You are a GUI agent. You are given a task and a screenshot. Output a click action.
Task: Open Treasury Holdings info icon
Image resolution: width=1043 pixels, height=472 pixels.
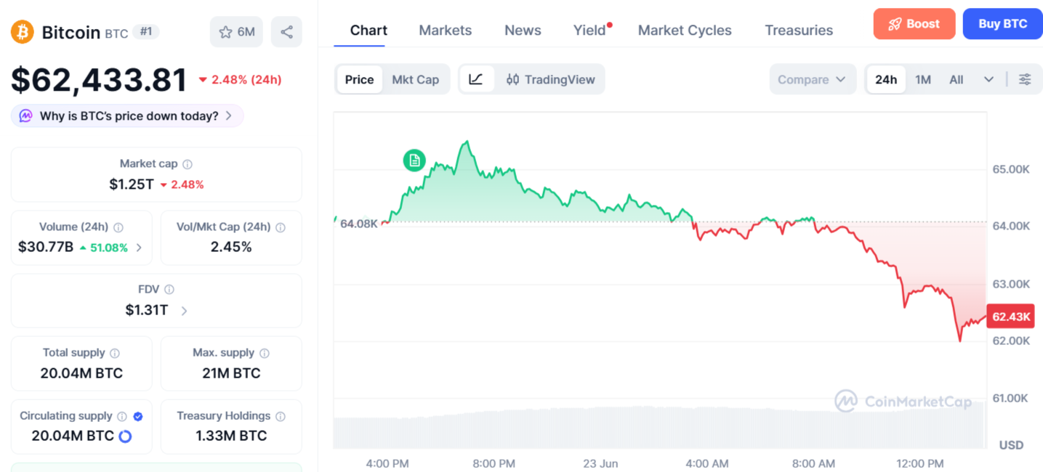tap(281, 416)
